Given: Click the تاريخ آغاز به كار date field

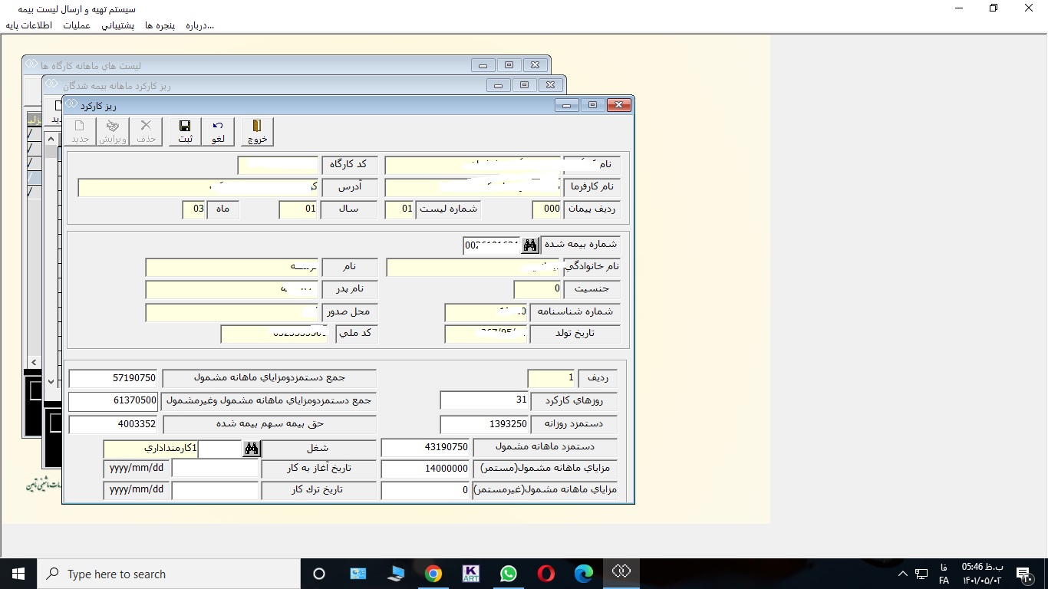Looking at the screenshot, I should (x=215, y=468).
